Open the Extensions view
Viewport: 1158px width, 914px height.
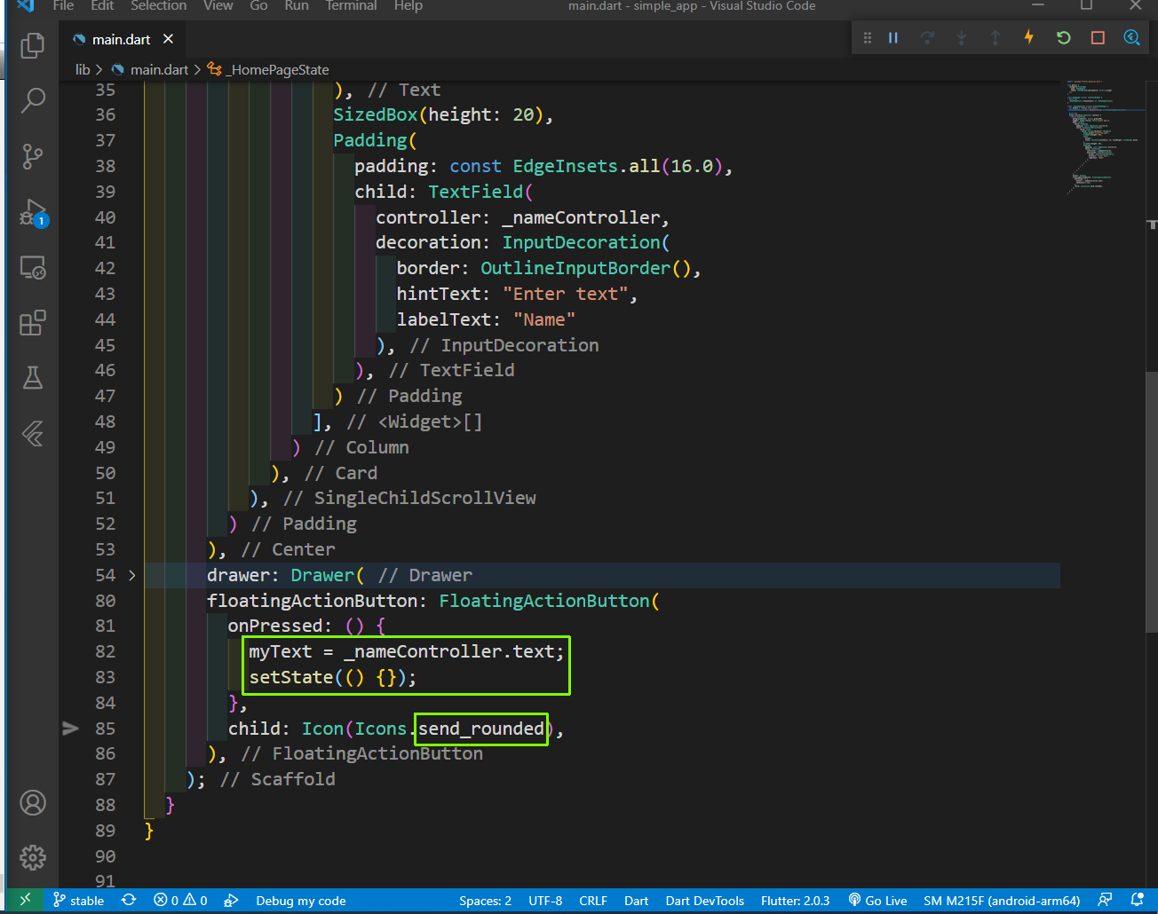[x=33, y=323]
